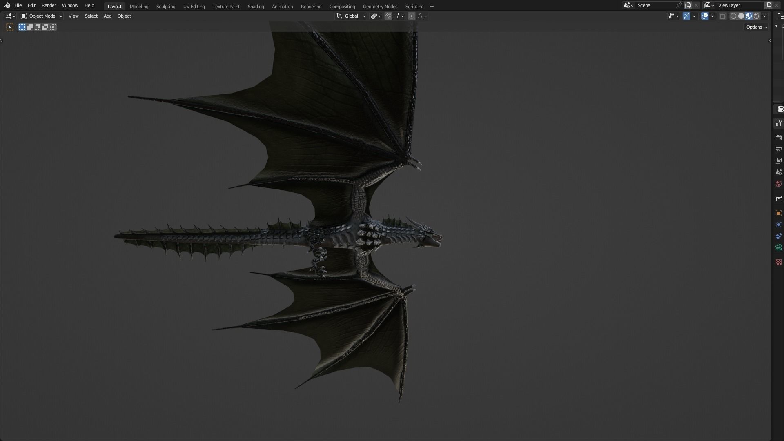Image resolution: width=784 pixels, height=441 pixels.
Task: Click the ViewLayer name field
Action: click(x=739, y=5)
